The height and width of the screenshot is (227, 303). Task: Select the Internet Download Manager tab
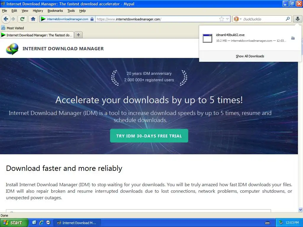[x=37, y=35]
